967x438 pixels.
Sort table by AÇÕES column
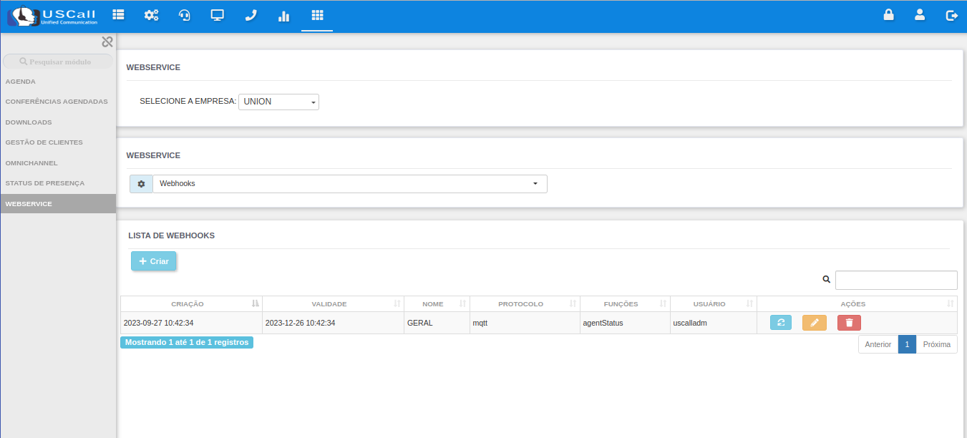(x=857, y=304)
